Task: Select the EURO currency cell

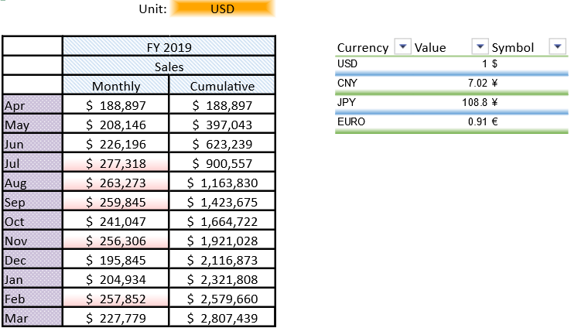Action: coord(351,121)
